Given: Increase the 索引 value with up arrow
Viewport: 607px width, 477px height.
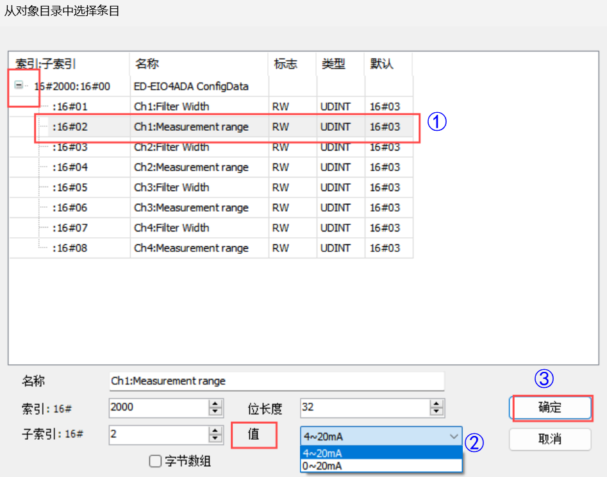Looking at the screenshot, I should [216, 404].
